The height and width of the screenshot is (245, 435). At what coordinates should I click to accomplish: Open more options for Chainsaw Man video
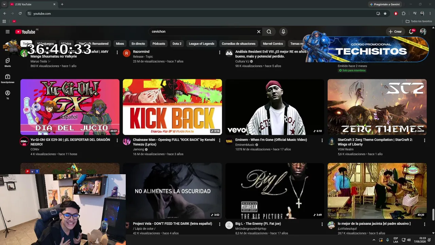[x=220, y=140]
